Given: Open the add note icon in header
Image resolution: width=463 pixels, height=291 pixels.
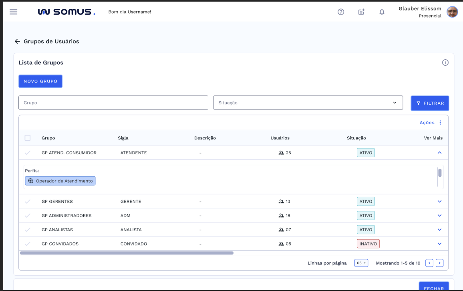Looking at the screenshot, I should click(x=361, y=12).
